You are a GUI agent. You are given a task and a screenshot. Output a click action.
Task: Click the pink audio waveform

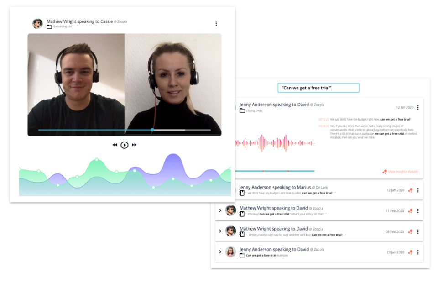275,143
